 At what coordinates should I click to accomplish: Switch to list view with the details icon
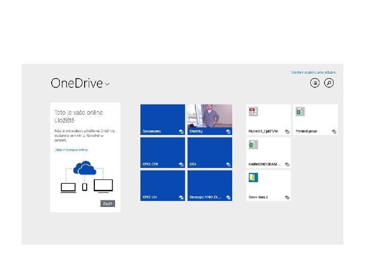[x=315, y=83]
